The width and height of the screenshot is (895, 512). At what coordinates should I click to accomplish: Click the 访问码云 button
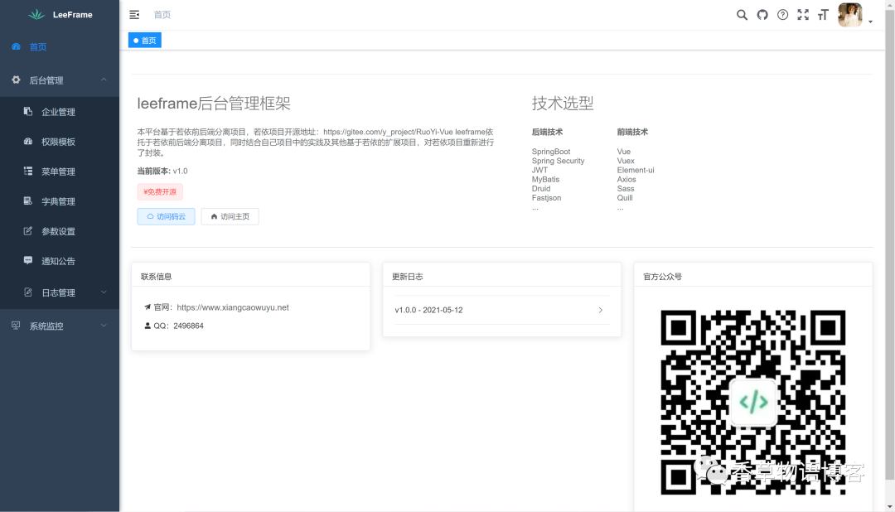pyautogui.click(x=166, y=216)
